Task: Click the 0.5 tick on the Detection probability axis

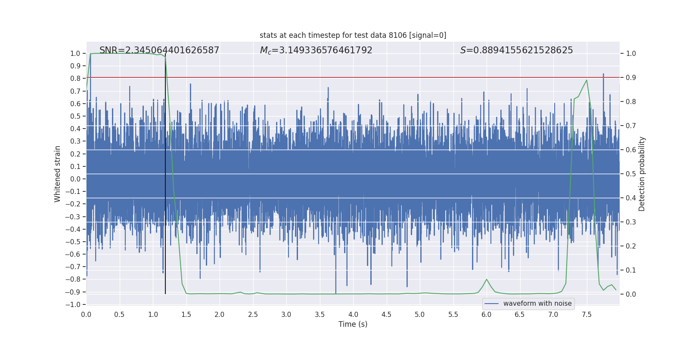Action: click(x=631, y=174)
